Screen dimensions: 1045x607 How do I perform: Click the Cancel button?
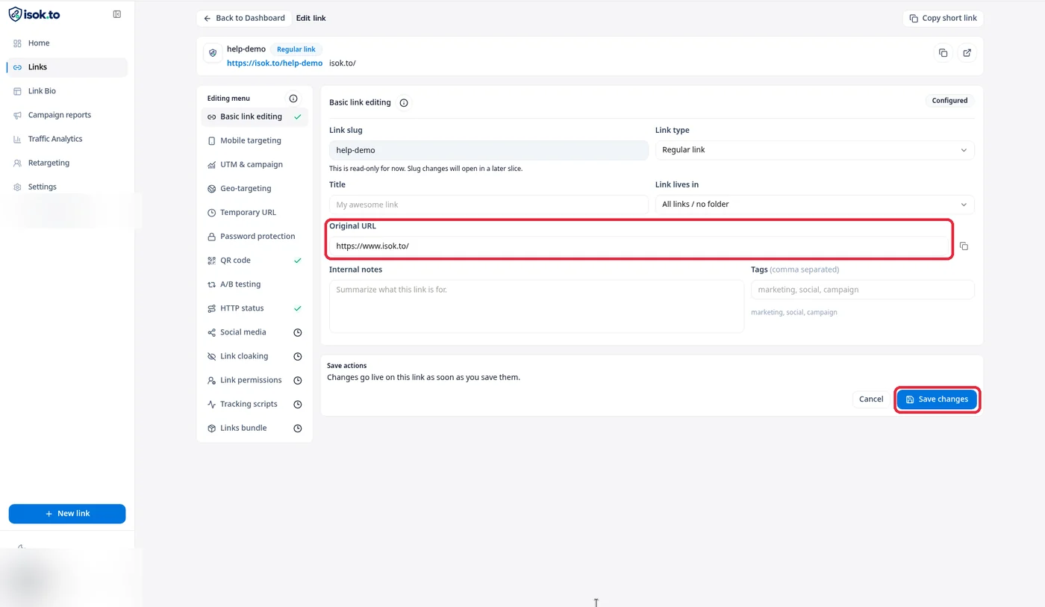[871, 399]
